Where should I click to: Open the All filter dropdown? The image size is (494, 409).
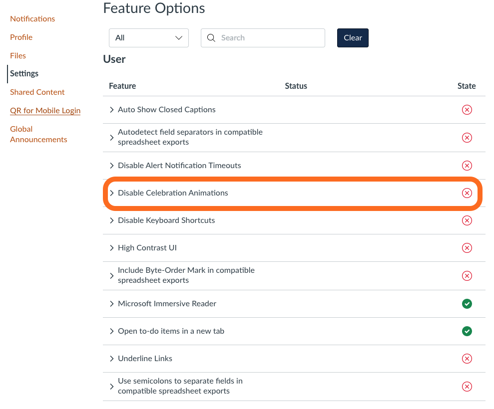[149, 38]
